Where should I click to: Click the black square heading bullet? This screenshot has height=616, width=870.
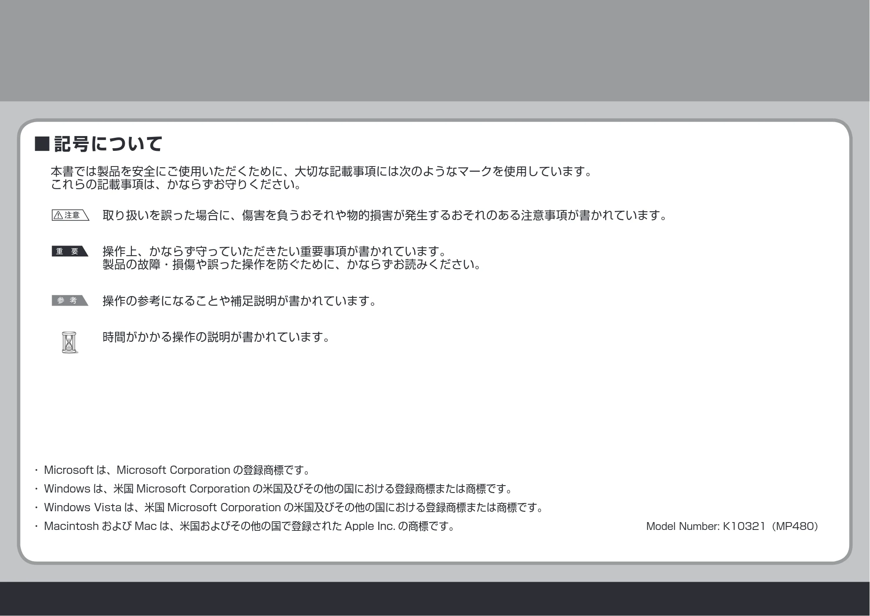(42, 144)
